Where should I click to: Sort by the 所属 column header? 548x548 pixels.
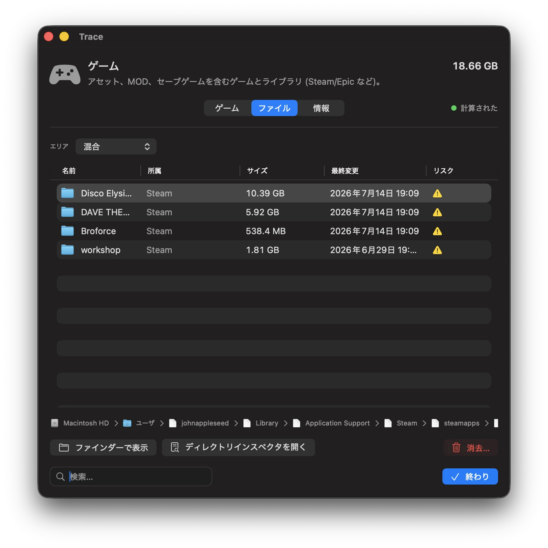(155, 171)
